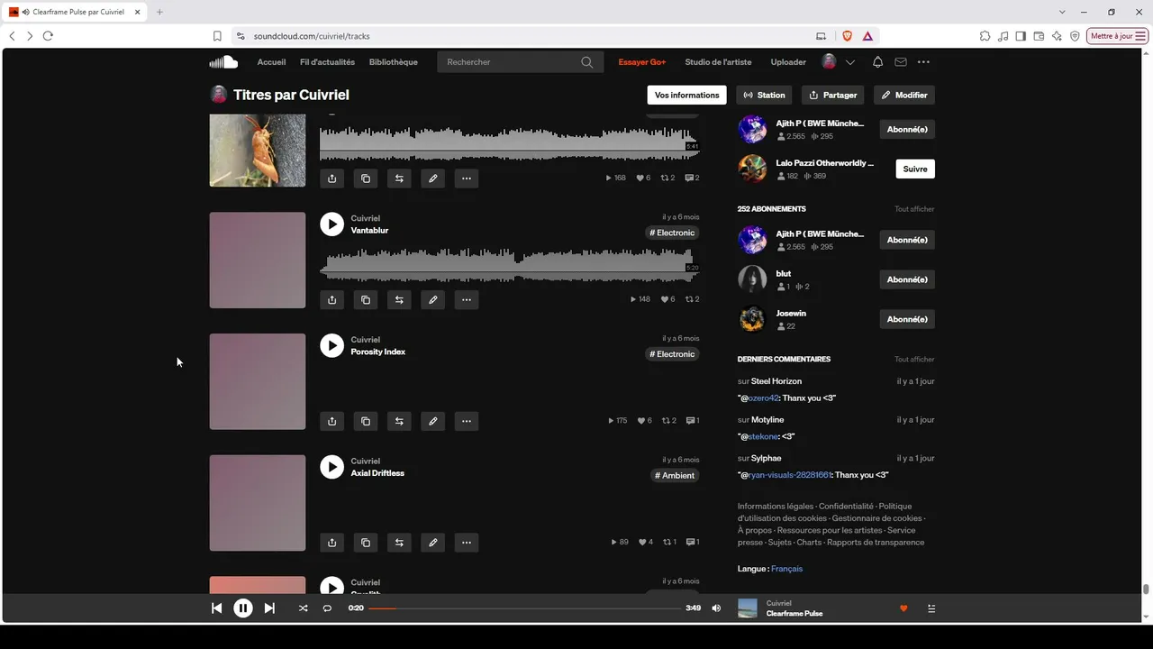Click the Porosity Index artwork thumbnail

coord(258,381)
